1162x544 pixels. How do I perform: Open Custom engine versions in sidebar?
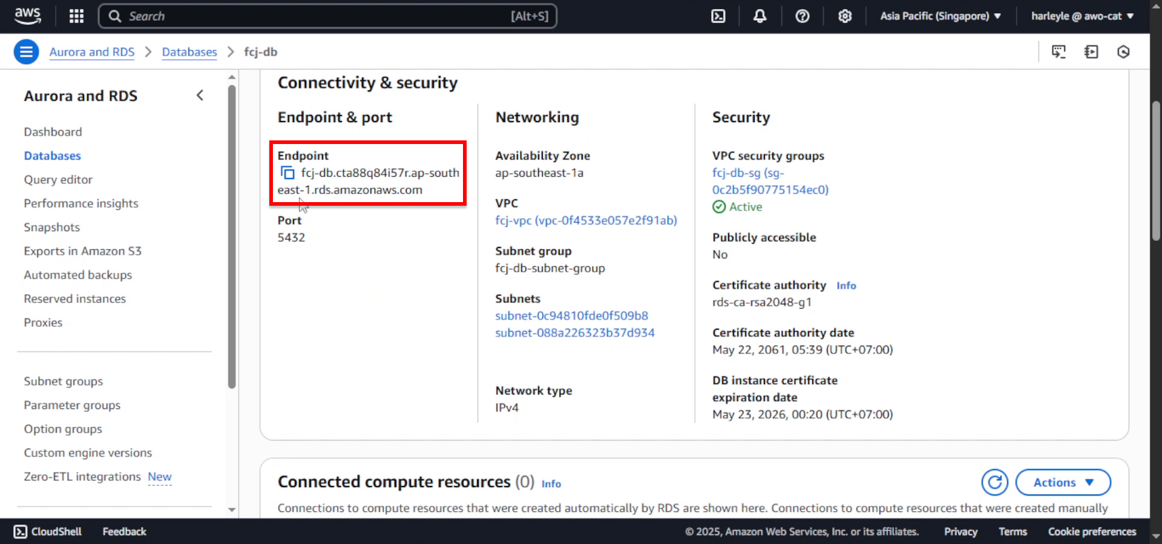click(x=88, y=453)
